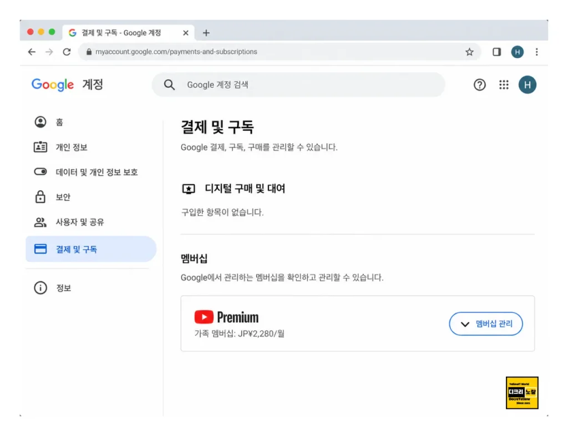Click the address bar URL
Viewport: 568px width, 436px height.
(176, 52)
